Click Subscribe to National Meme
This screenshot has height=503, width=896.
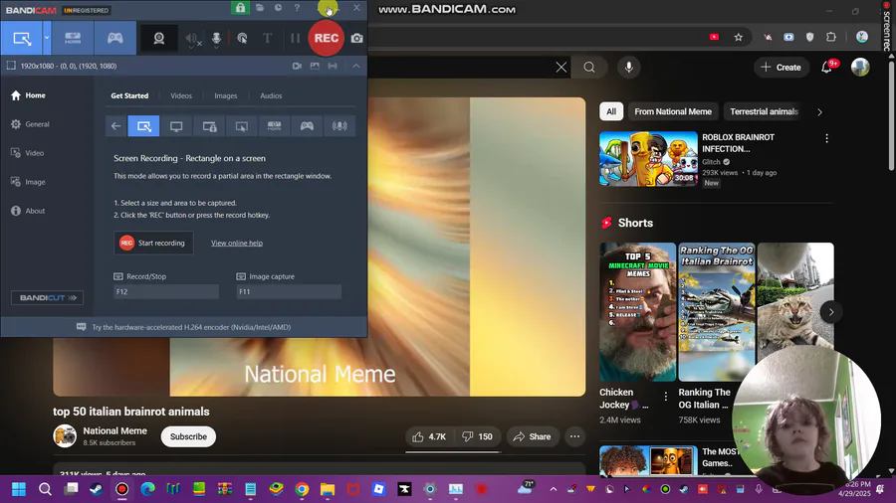click(x=188, y=436)
